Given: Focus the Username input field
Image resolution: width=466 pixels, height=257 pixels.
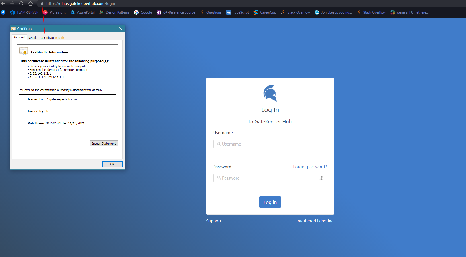Looking at the screenshot, I should coord(270,144).
